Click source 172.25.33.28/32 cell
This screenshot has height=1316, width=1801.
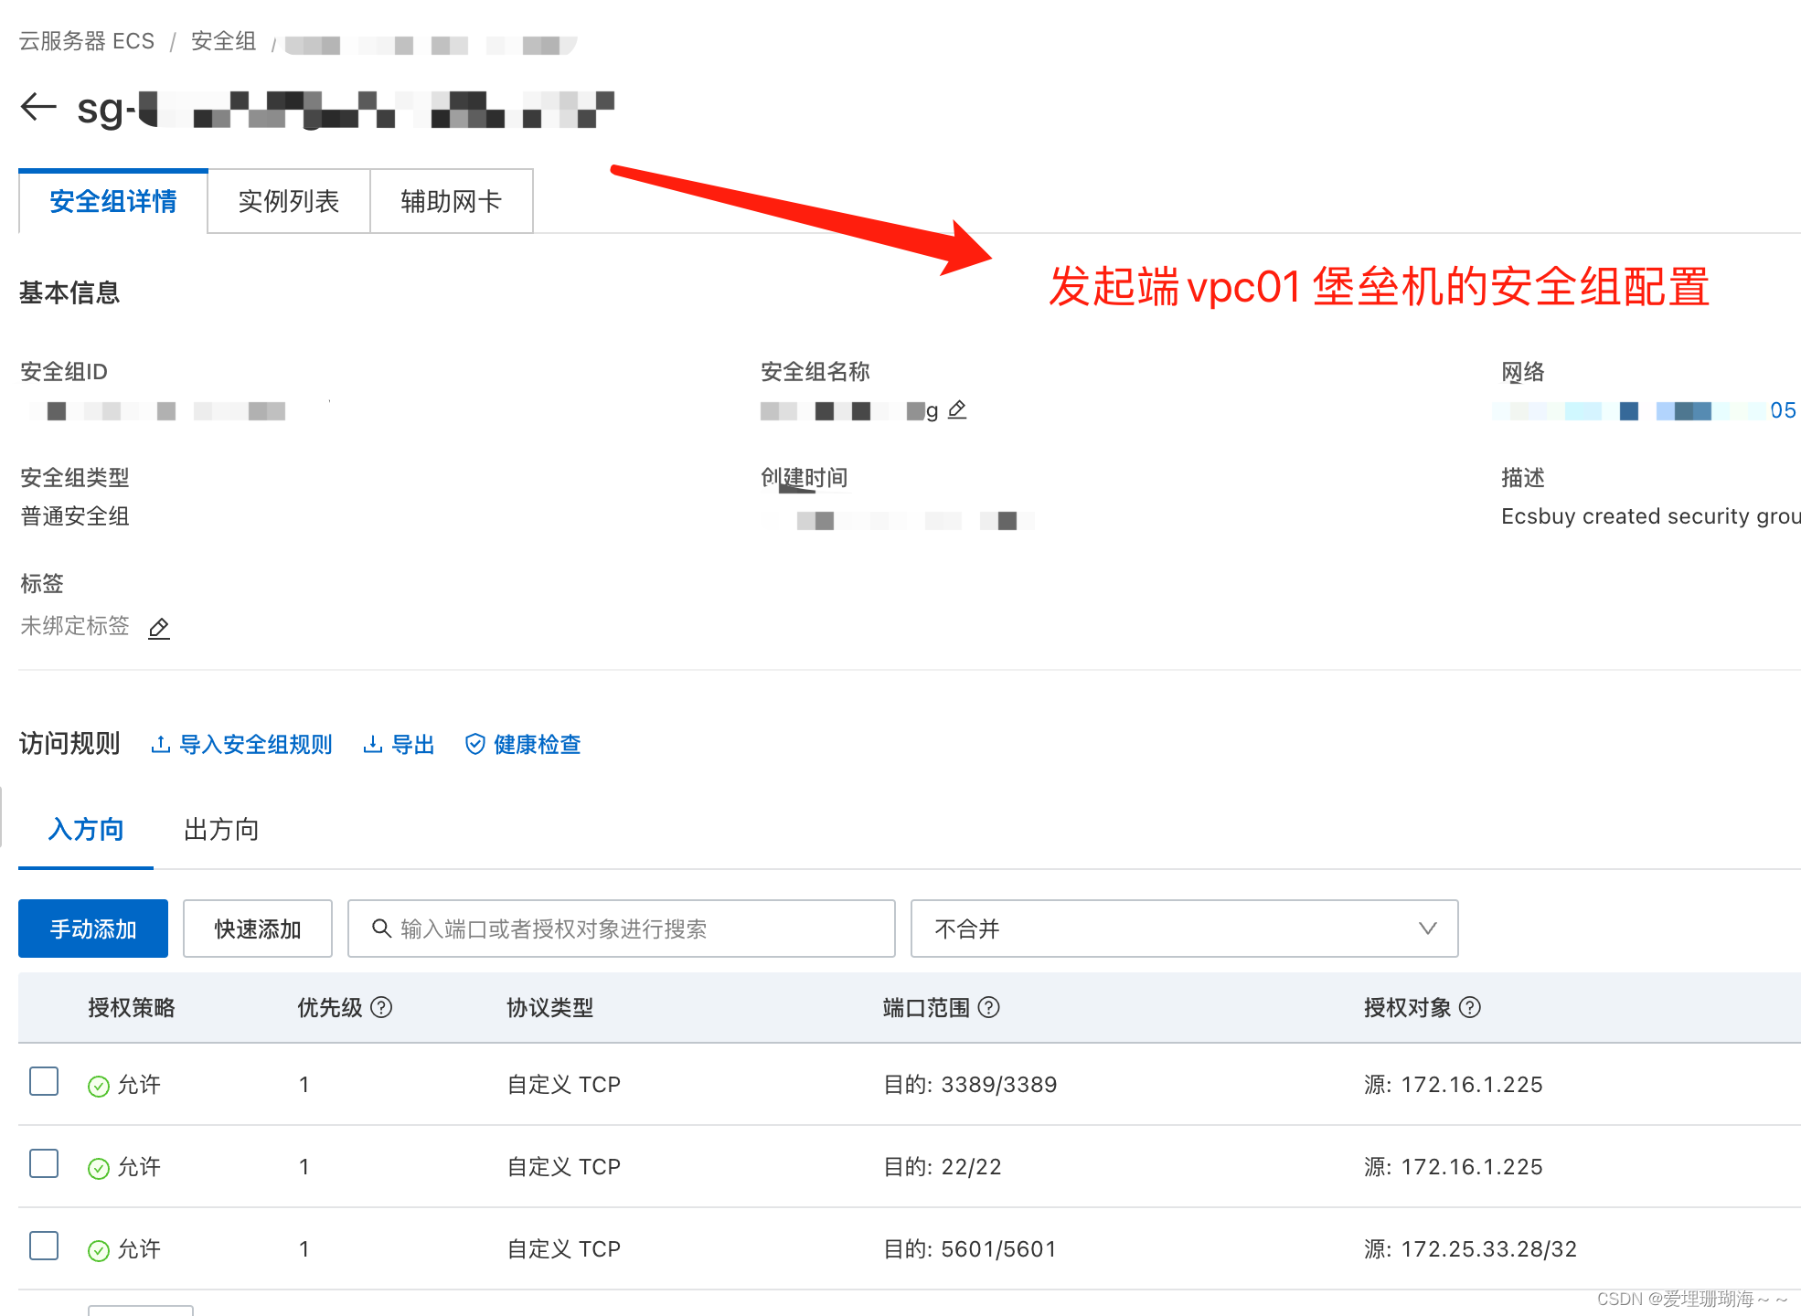pyautogui.click(x=1470, y=1249)
